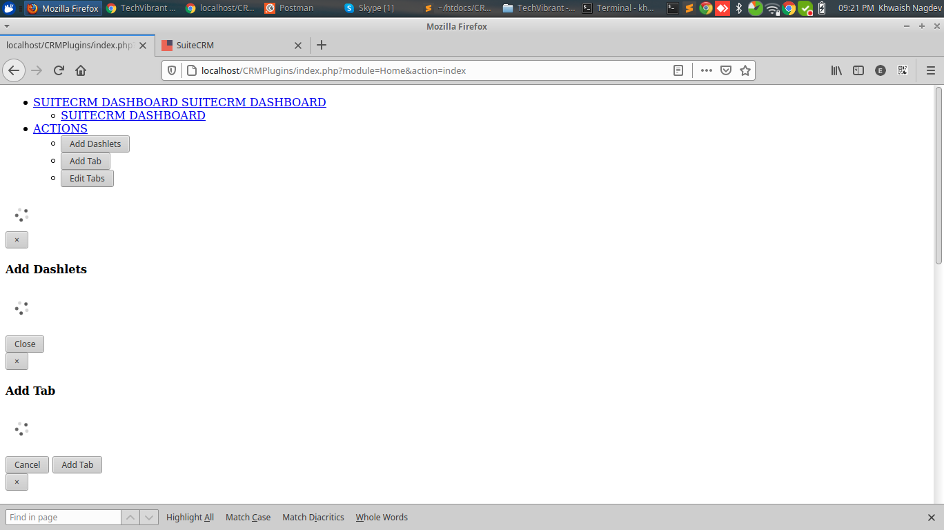
Task: Click the forward navigation arrow
Action: [x=37, y=70]
